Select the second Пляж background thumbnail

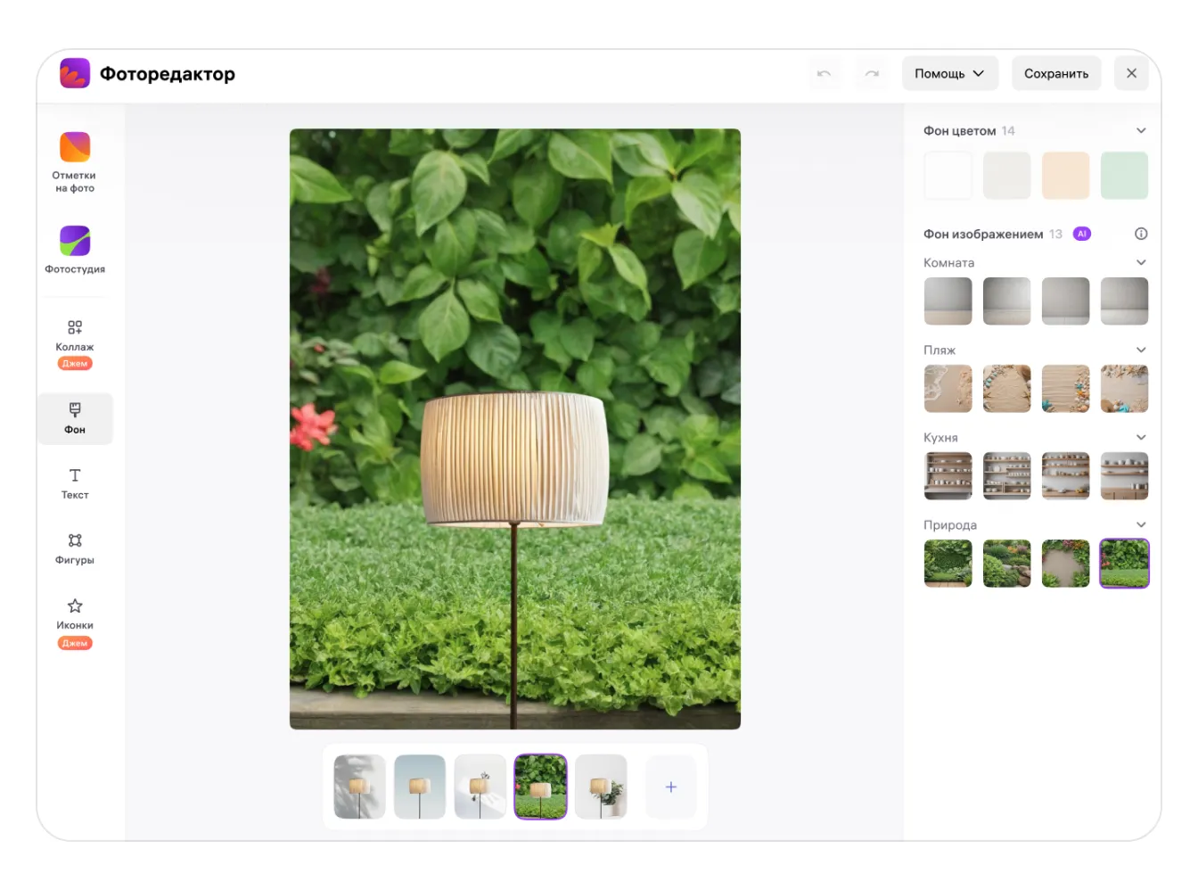coord(1006,389)
